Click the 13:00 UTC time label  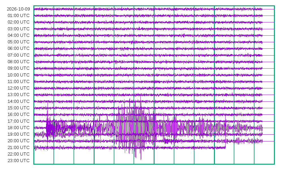tap(19, 95)
